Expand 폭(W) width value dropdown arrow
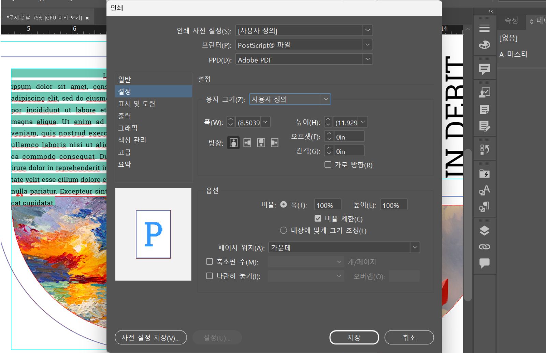546x353 pixels. [x=266, y=122]
